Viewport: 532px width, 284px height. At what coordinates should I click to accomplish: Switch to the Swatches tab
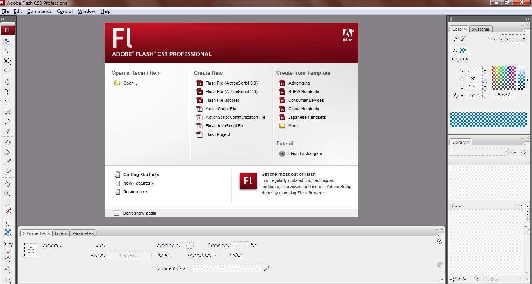[x=480, y=29]
